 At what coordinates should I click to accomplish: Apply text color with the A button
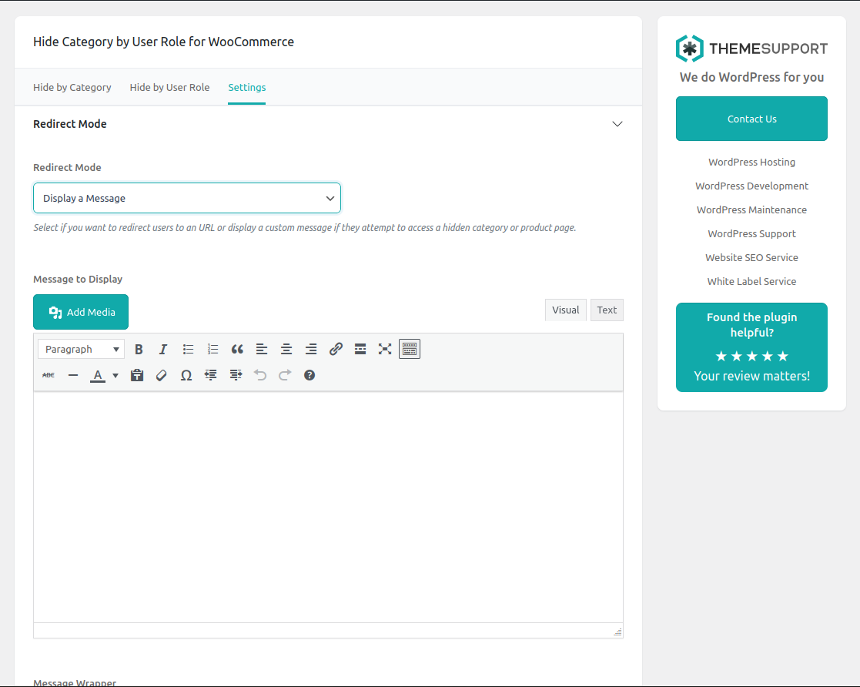point(98,375)
